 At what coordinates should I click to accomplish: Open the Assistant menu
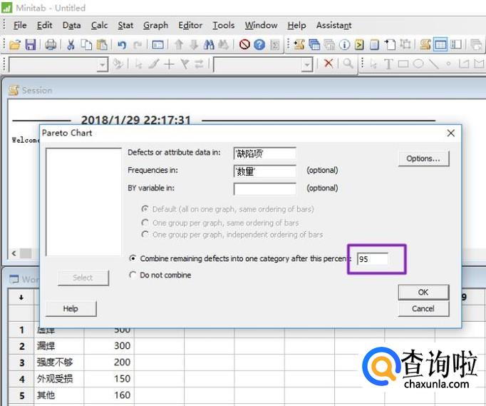click(x=334, y=25)
